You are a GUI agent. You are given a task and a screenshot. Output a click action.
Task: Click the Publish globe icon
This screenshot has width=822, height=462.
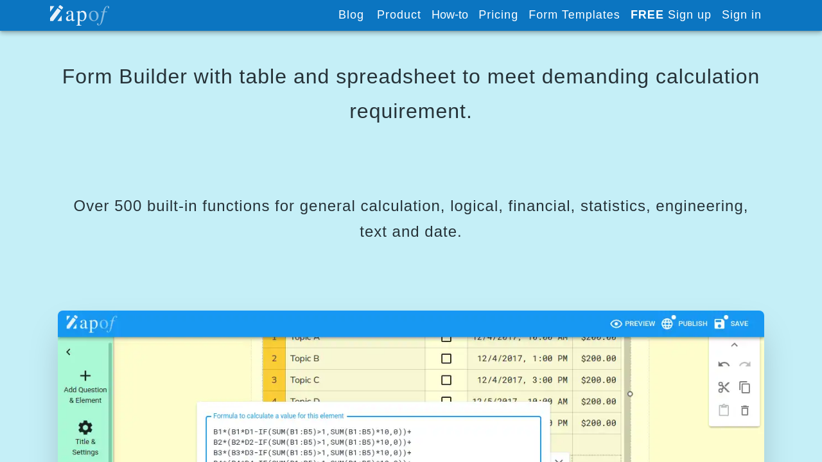(x=667, y=323)
